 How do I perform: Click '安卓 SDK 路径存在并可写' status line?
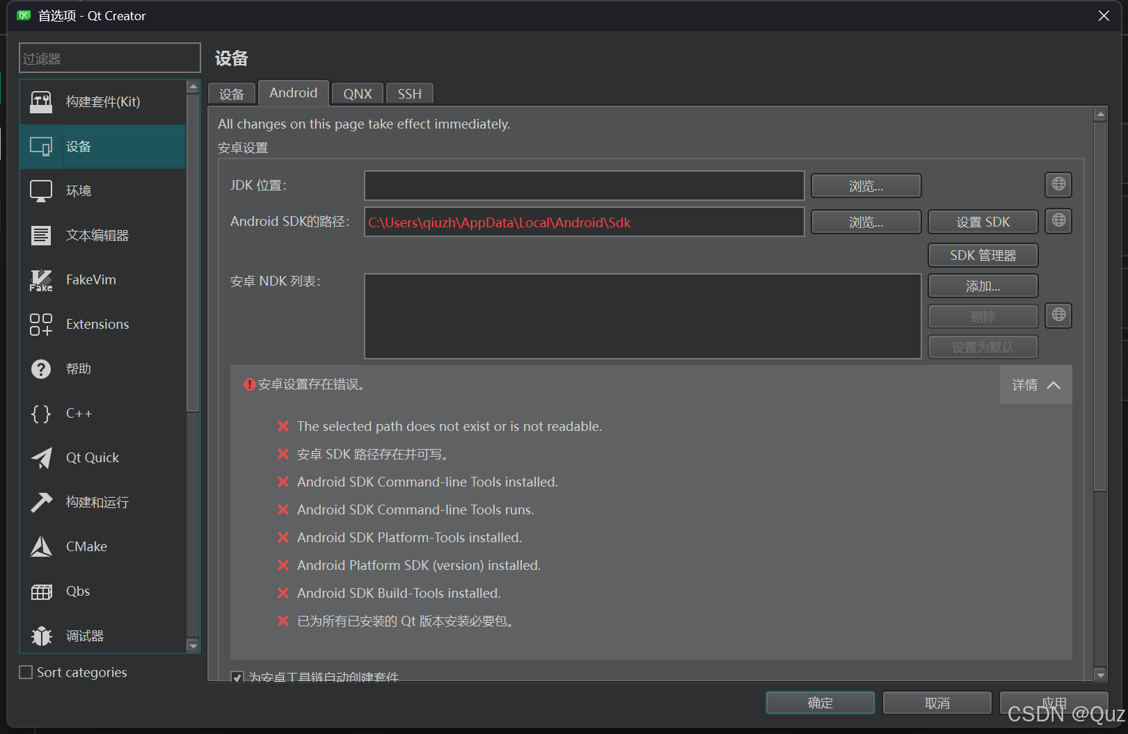[x=374, y=454]
